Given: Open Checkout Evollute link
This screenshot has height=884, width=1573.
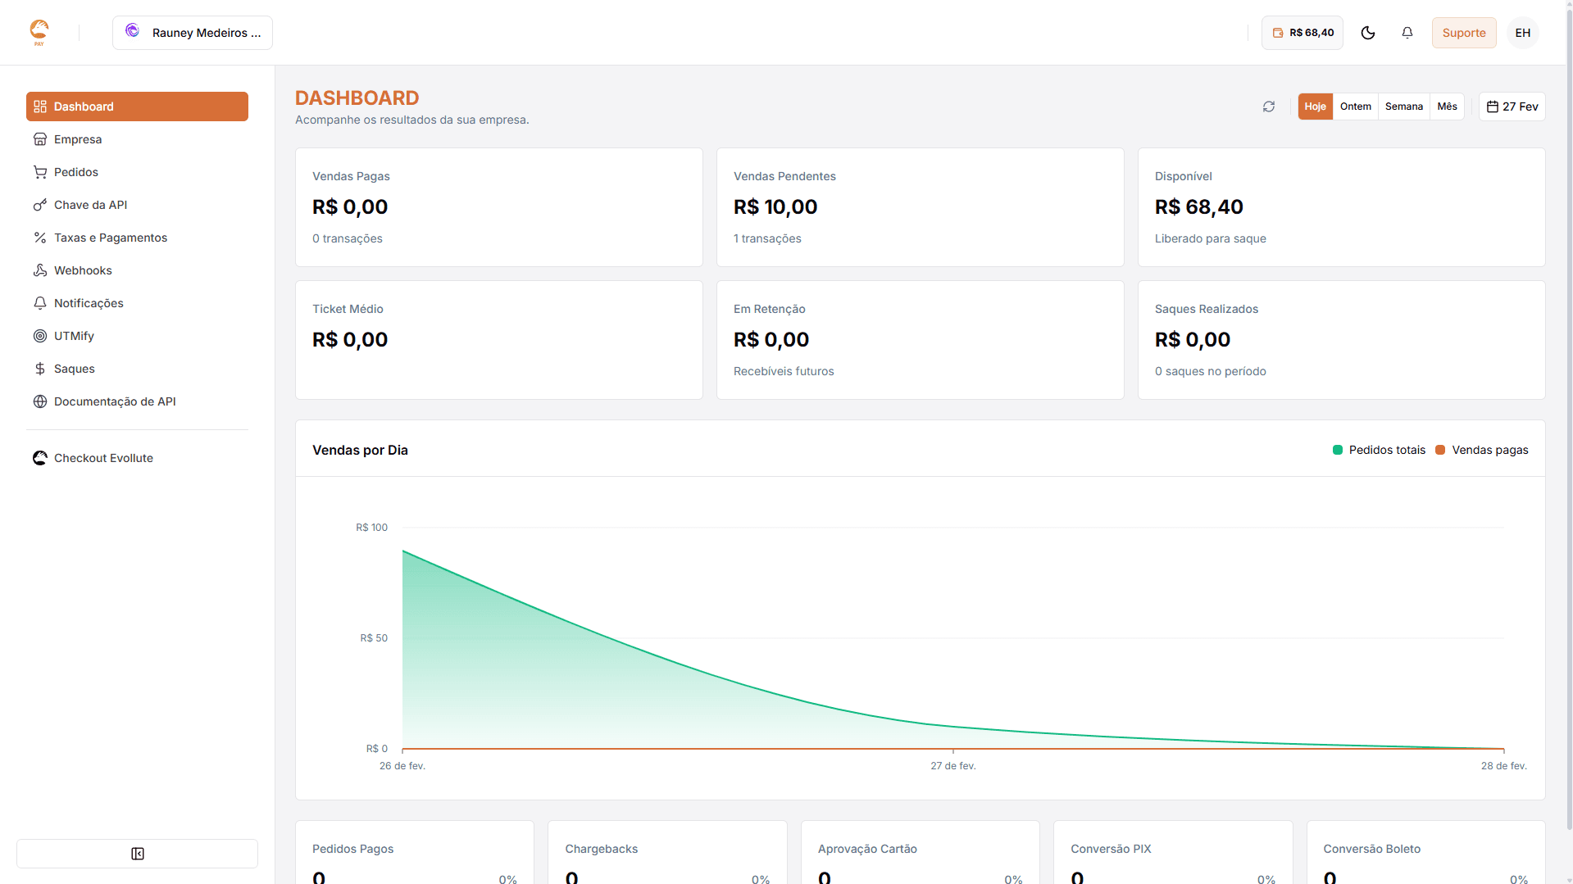Looking at the screenshot, I should click(137, 458).
